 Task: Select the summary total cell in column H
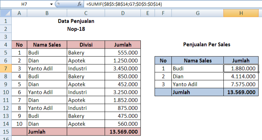tap(241, 92)
